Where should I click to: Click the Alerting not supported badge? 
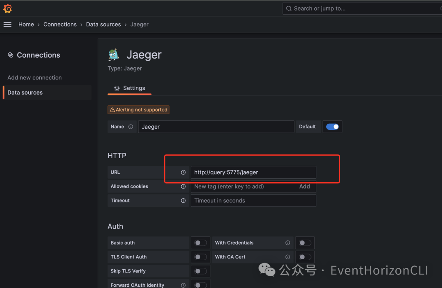tap(138, 110)
